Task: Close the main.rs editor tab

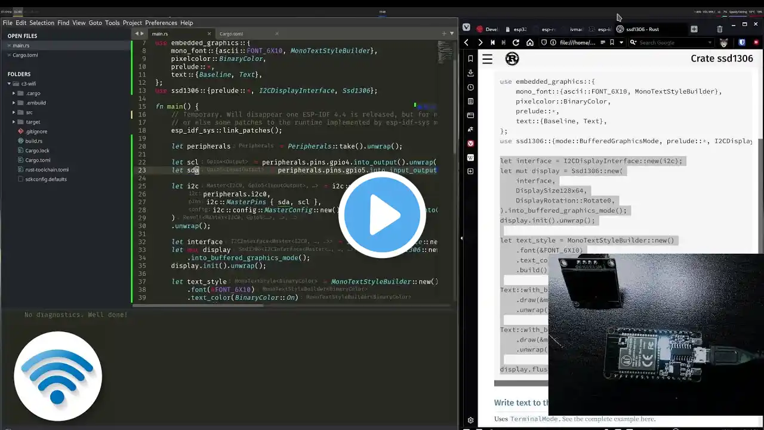Action: tap(210, 34)
